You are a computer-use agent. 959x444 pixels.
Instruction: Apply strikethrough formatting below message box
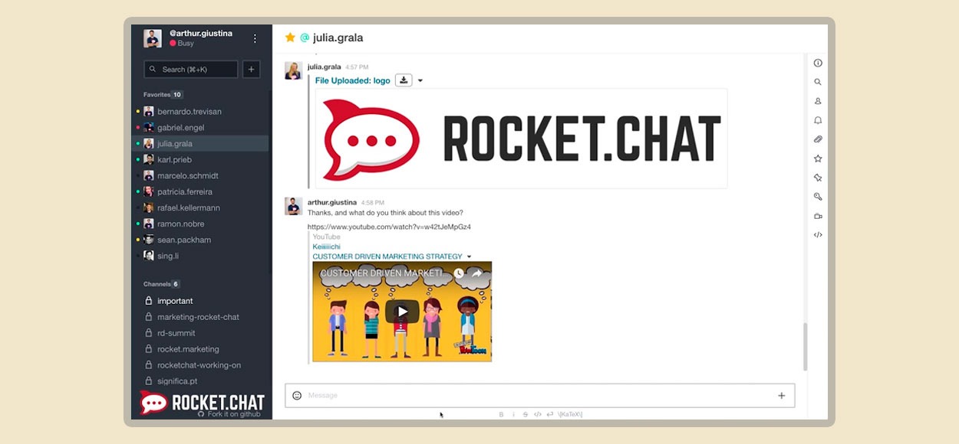526,414
